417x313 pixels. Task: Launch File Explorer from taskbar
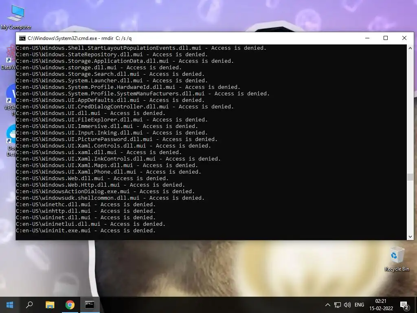50,305
